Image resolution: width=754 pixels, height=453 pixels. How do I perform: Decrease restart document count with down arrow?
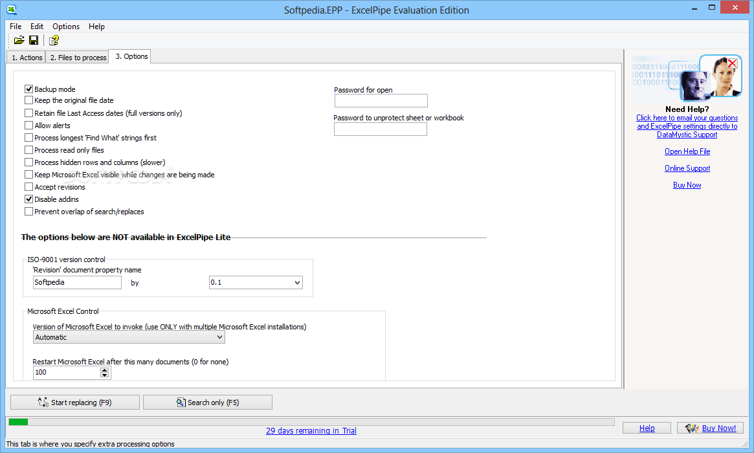click(x=104, y=375)
